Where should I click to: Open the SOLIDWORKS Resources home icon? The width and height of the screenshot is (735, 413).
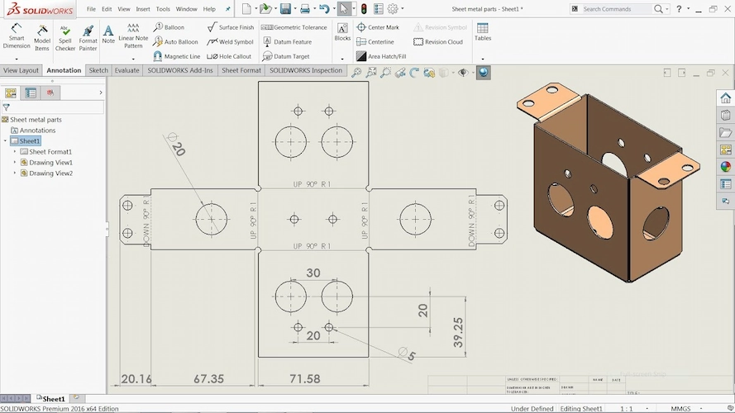[x=726, y=97]
